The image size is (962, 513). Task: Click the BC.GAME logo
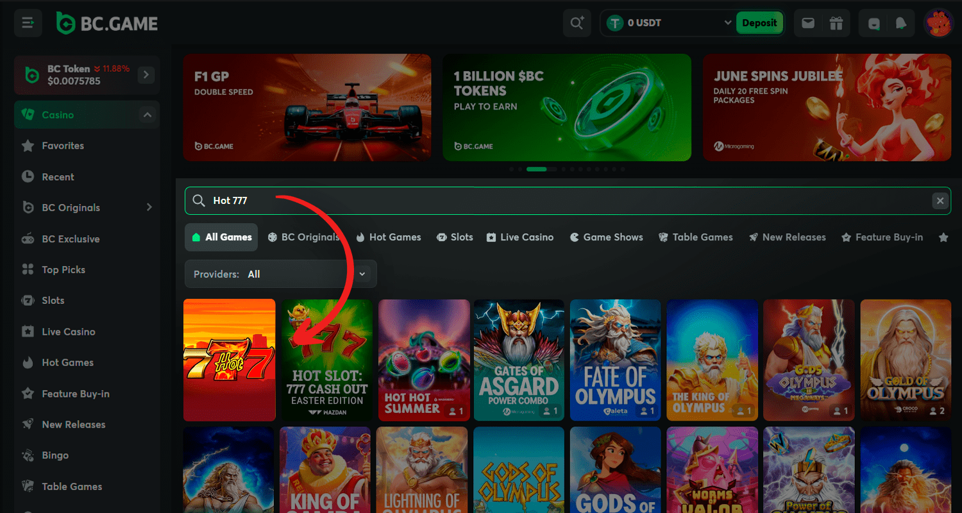[106, 24]
